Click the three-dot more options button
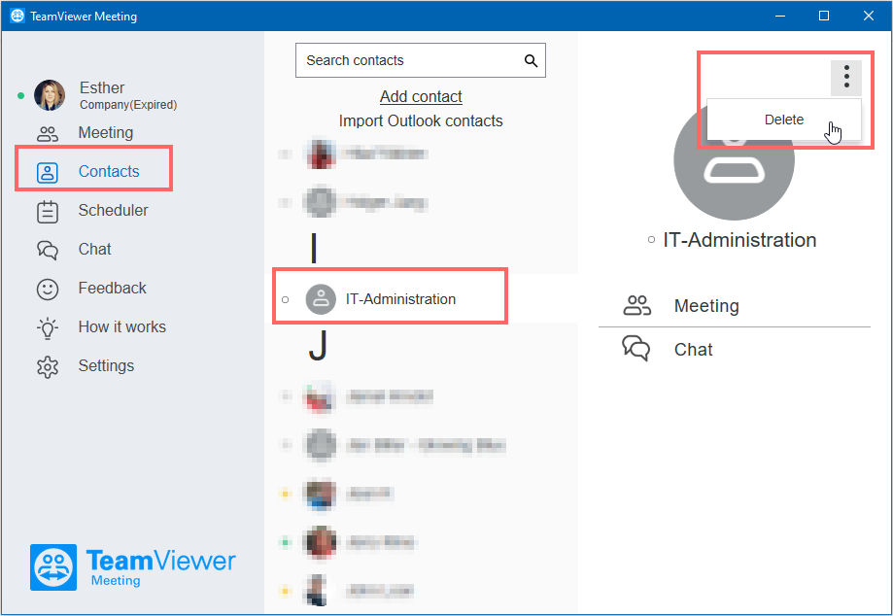 tap(846, 77)
